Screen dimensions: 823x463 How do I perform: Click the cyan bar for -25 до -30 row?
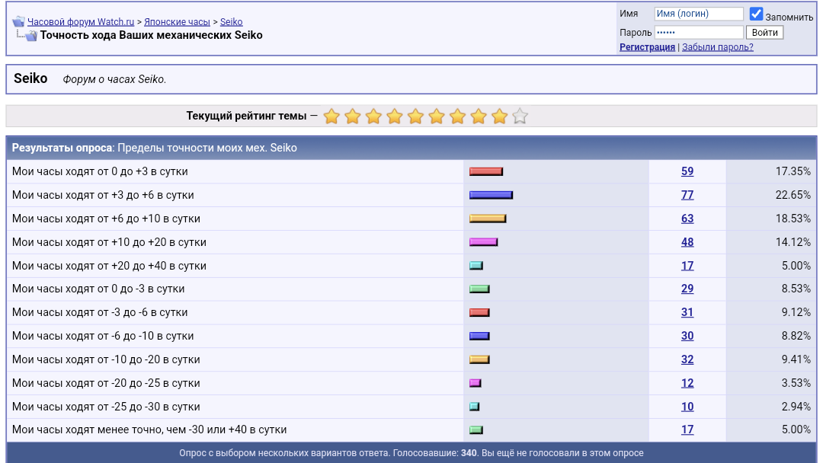(x=475, y=407)
